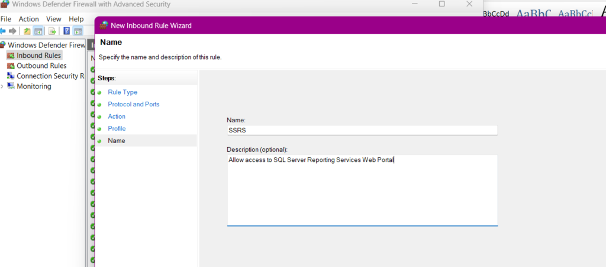Select Inbound Rules in the tree

point(38,56)
